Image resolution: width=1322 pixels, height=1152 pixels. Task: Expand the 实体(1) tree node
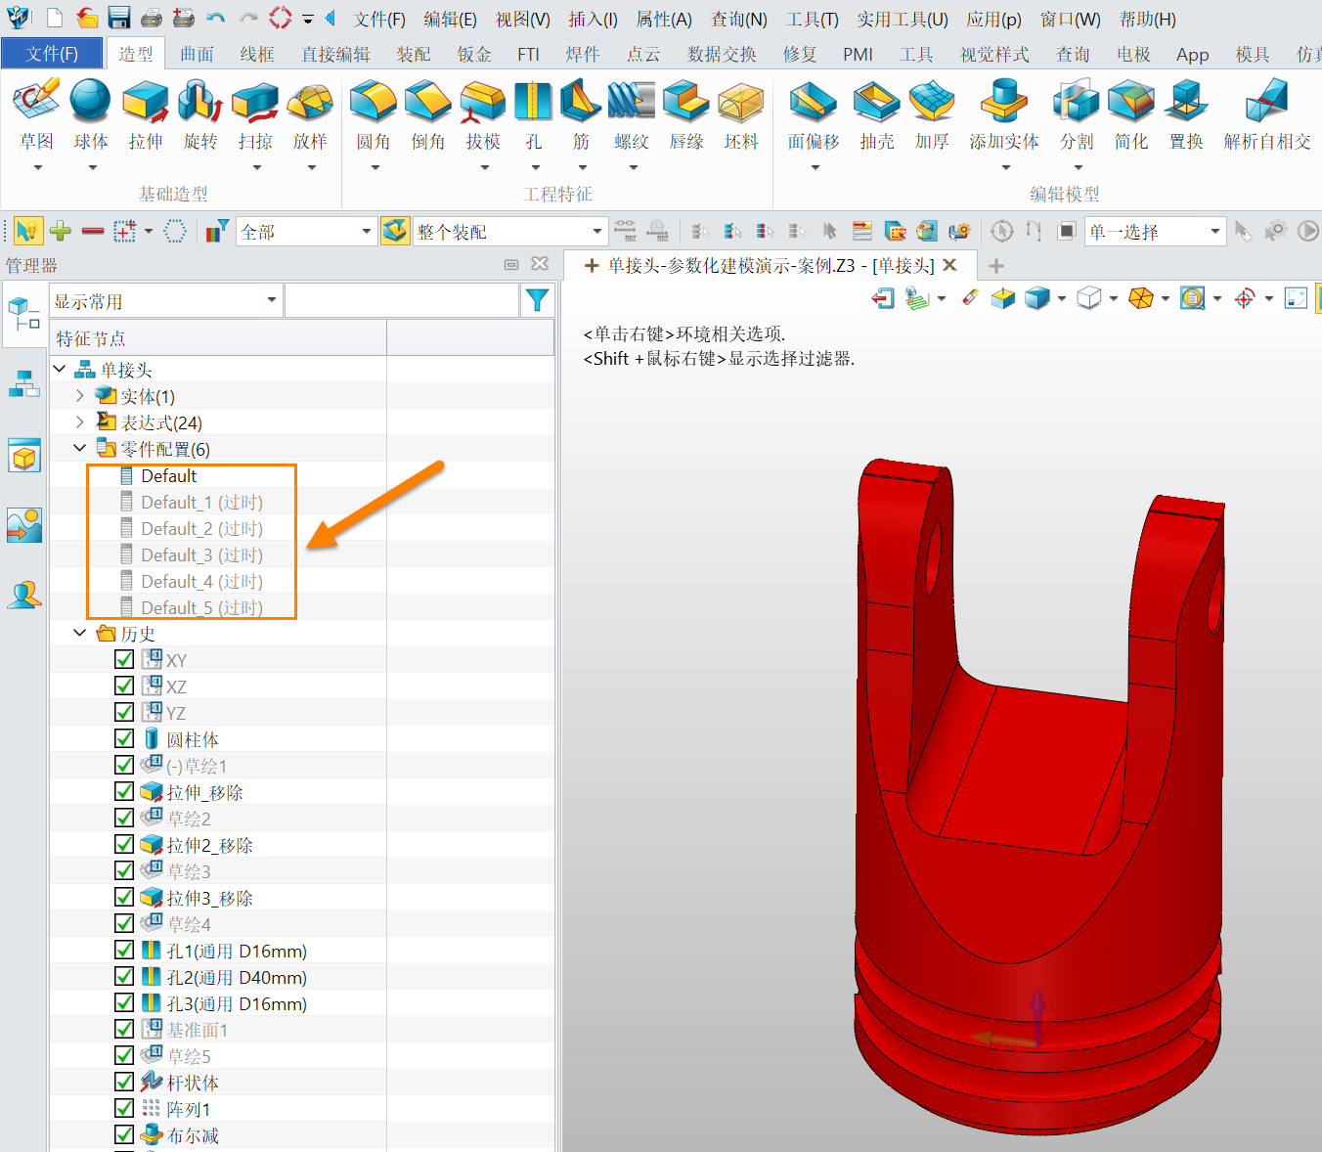[x=80, y=396]
